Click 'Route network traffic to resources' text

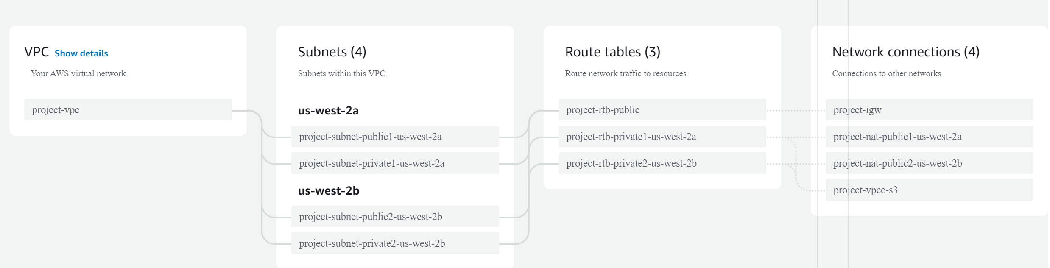coord(626,74)
